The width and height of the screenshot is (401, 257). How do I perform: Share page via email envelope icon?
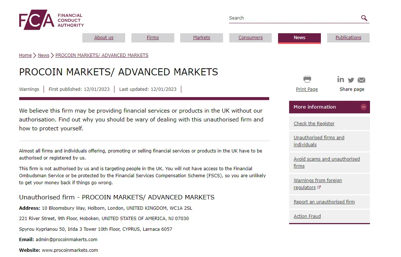tap(361, 80)
